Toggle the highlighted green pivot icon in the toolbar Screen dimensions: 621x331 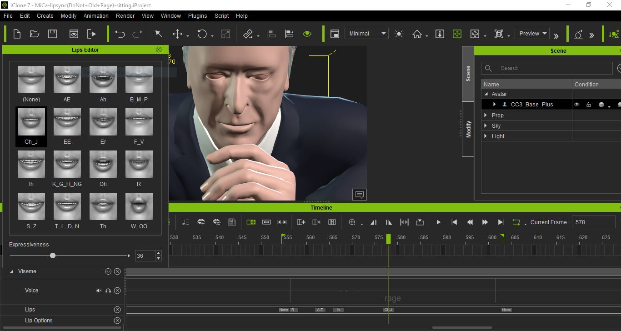[x=457, y=34]
